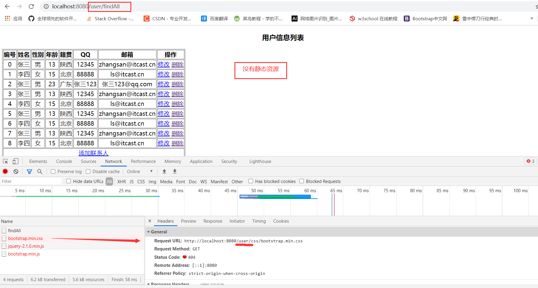Open the Response tab of the request
Viewport: 538px width, 288px height.
[213, 221]
